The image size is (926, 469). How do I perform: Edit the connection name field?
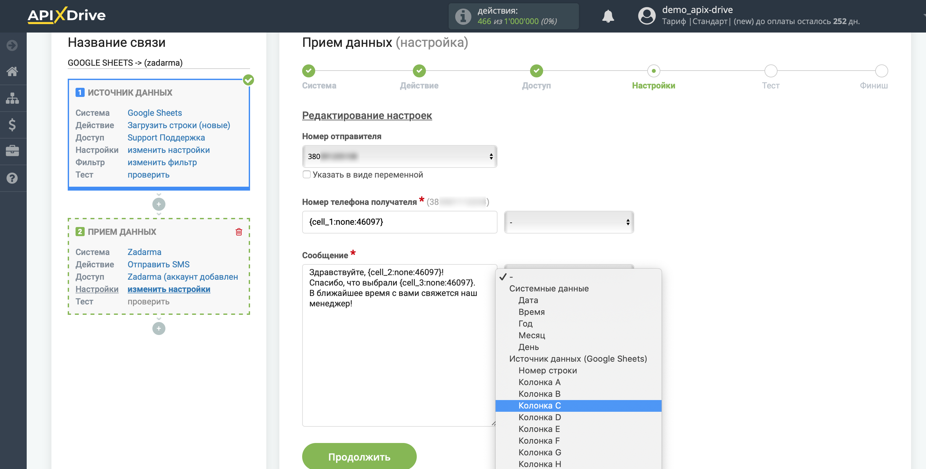click(x=159, y=63)
